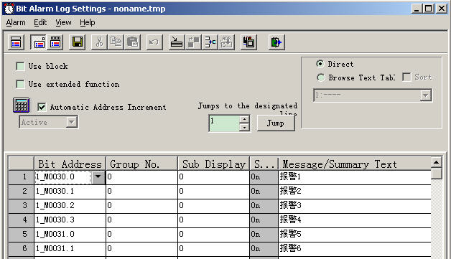This screenshot has width=451, height=259.
Task: Click the alarm view icon with ruler top
Action: click(55, 42)
